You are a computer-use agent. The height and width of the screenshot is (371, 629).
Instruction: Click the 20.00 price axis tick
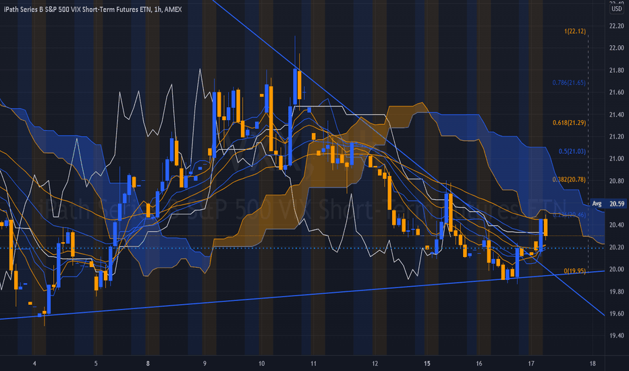click(x=616, y=270)
